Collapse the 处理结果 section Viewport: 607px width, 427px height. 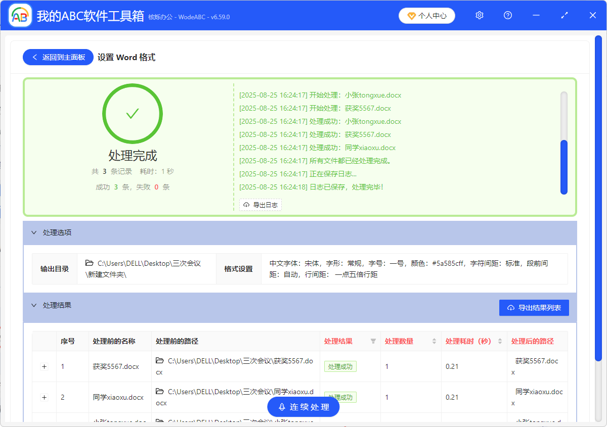point(34,305)
